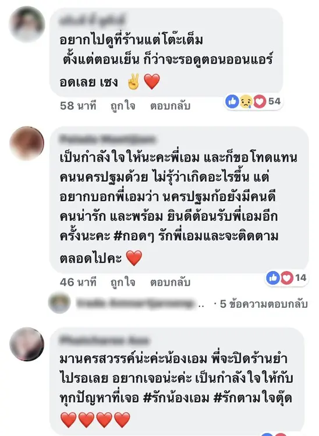Like the comment posted 46 นาที ago
319x436 pixels.
[123, 282]
